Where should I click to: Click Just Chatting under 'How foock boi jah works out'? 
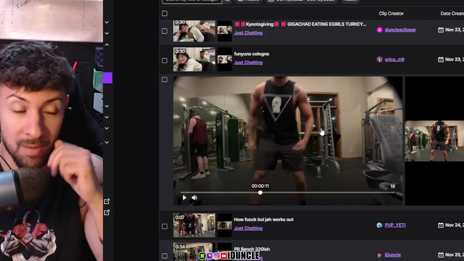click(x=248, y=228)
